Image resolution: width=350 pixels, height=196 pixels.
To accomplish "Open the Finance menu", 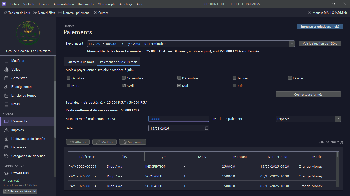I will tap(44, 4).
